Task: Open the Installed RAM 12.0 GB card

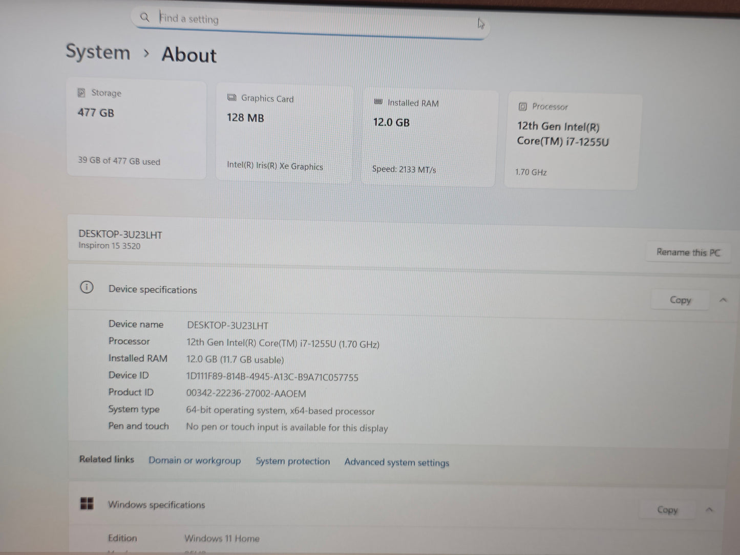Action: (430, 138)
